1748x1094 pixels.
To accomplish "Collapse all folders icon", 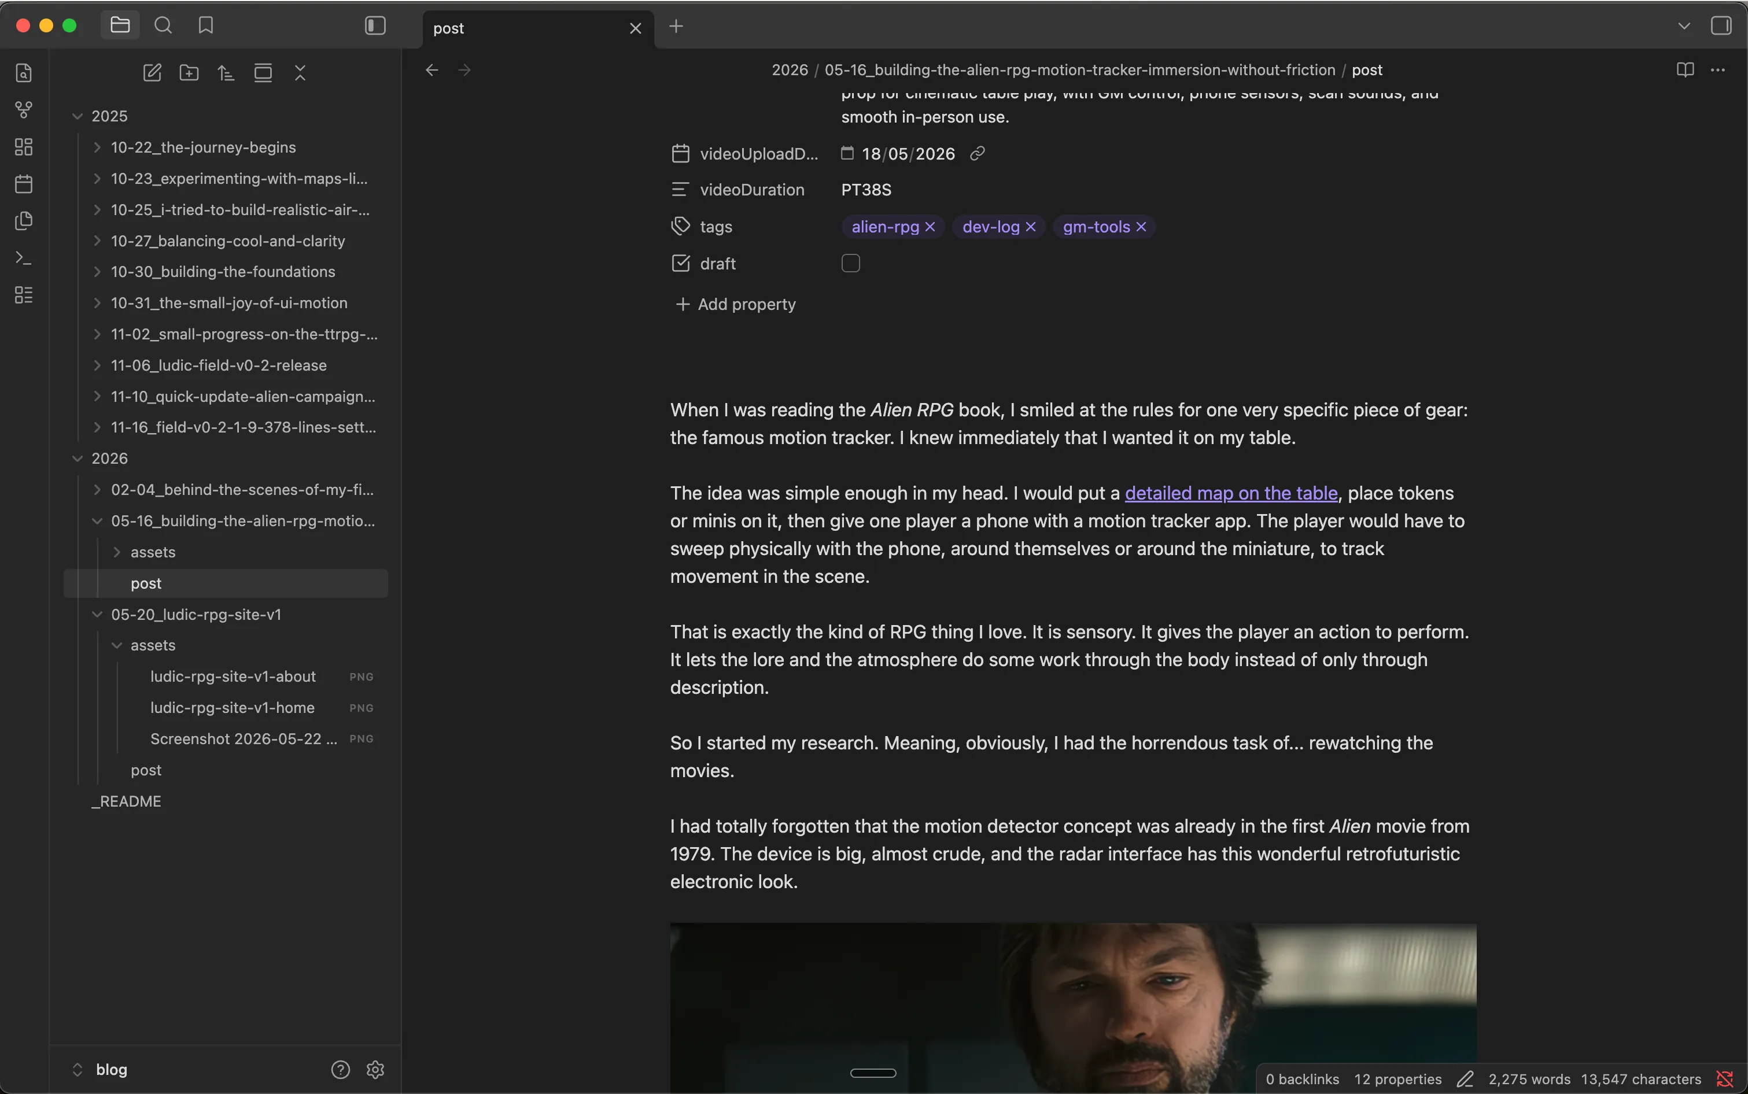I will click(300, 72).
